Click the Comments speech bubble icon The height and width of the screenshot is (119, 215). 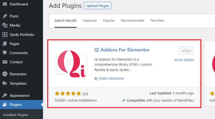(x=5, y=53)
